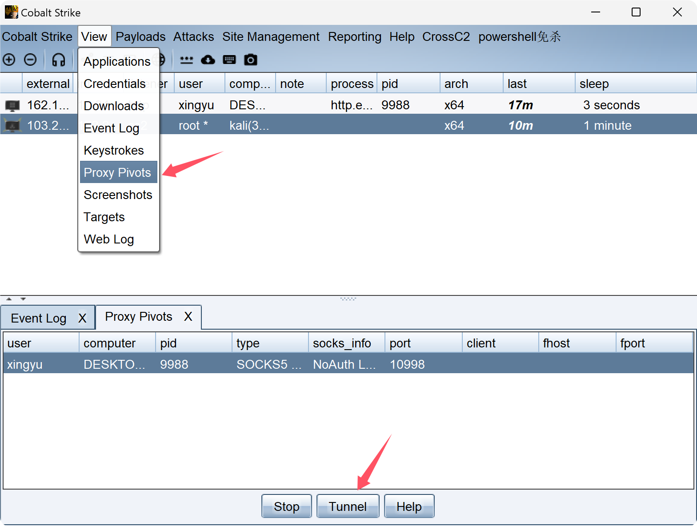Sort sessions by arch column header
Viewport: 697px width, 526px height.
472,84
